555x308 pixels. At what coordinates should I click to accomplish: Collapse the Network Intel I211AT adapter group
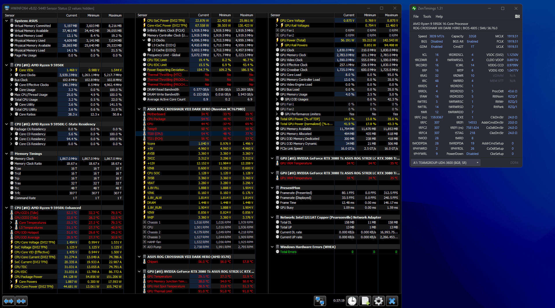(272, 217)
